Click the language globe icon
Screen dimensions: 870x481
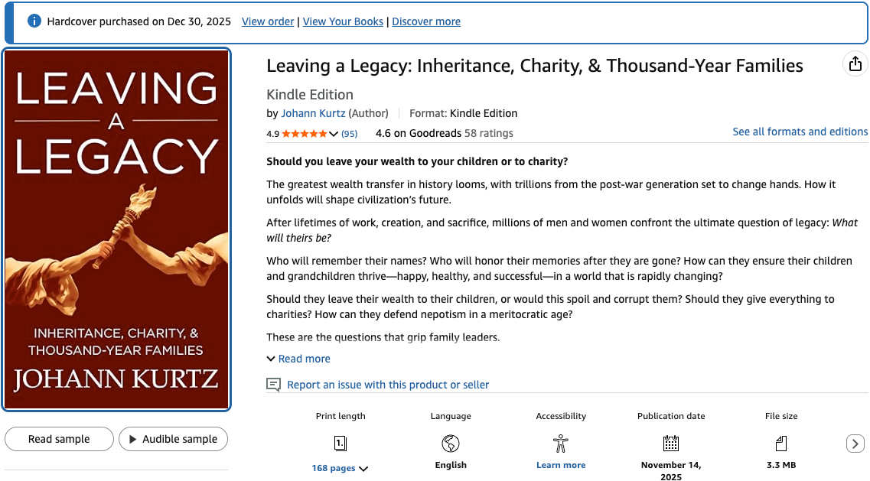coord(451,443)
